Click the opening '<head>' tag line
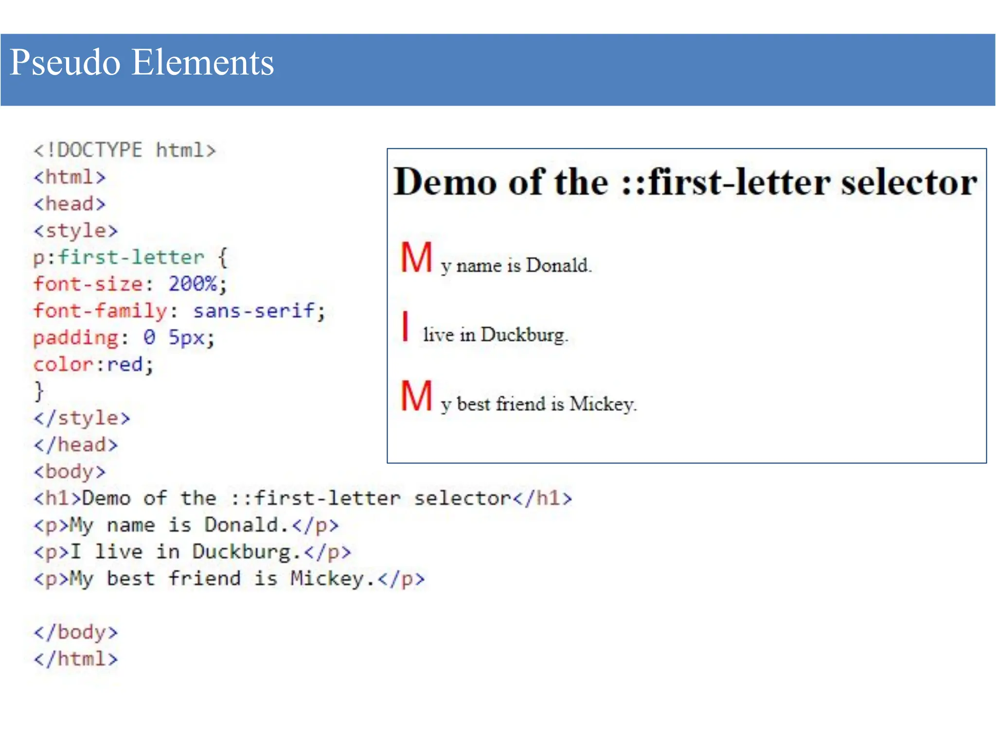Screen dimensions: 996x747 [x=70, y=203]
